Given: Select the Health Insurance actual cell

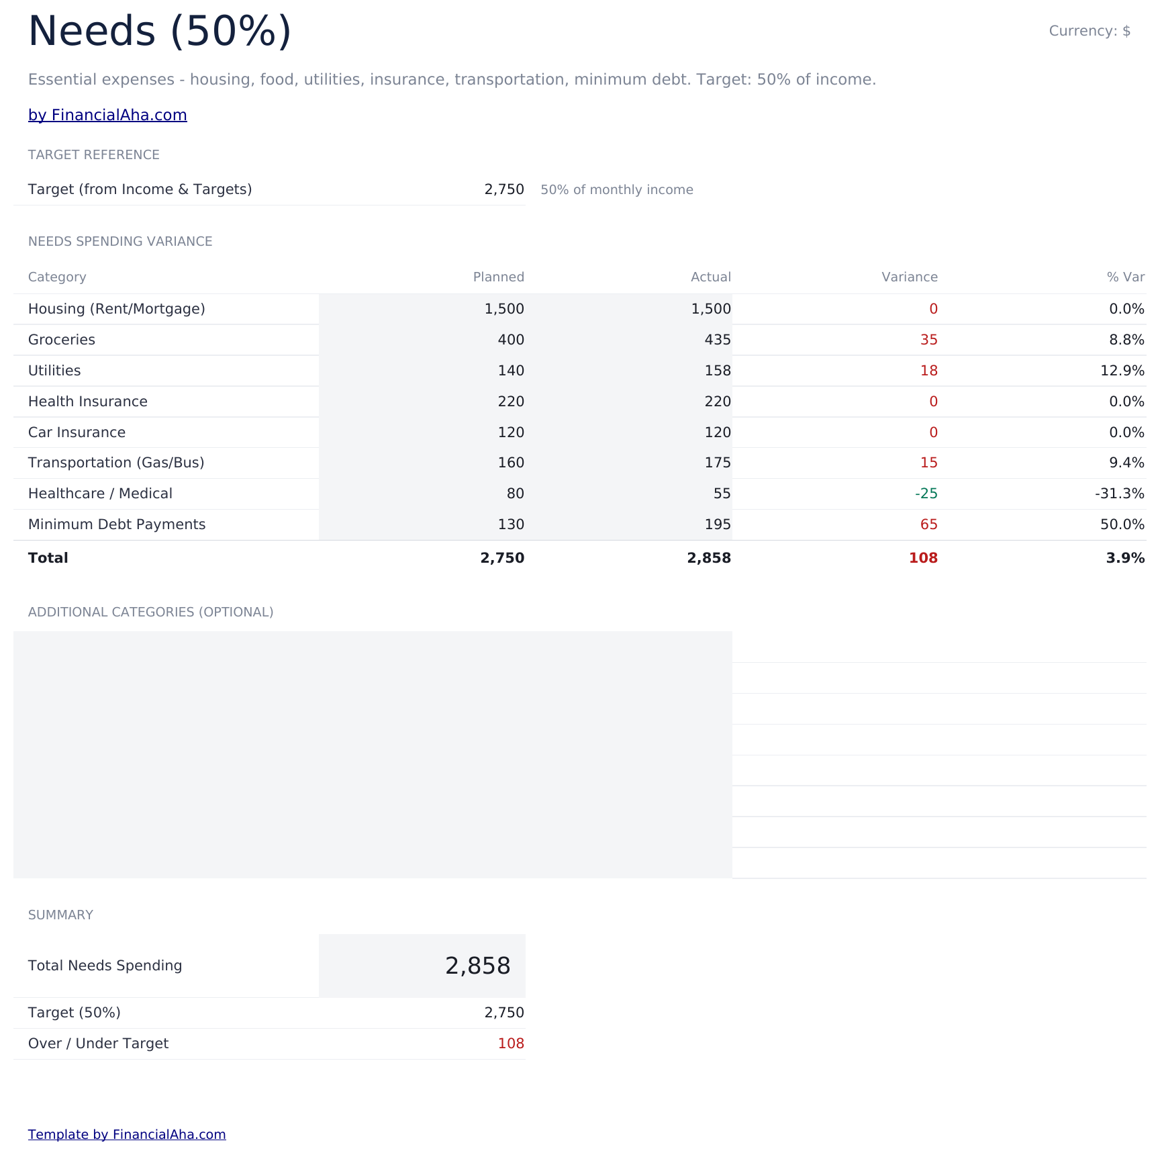Looking at the screenshot, I should click(629, 402).
